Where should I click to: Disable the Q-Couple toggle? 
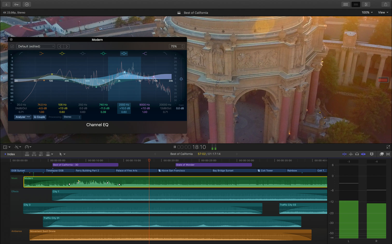pyautogui.click(x=39, y=117)
